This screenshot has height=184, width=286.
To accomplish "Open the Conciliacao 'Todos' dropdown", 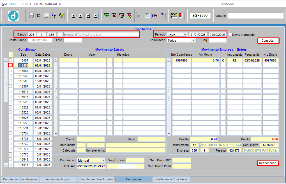I will [x=193, y=40].
